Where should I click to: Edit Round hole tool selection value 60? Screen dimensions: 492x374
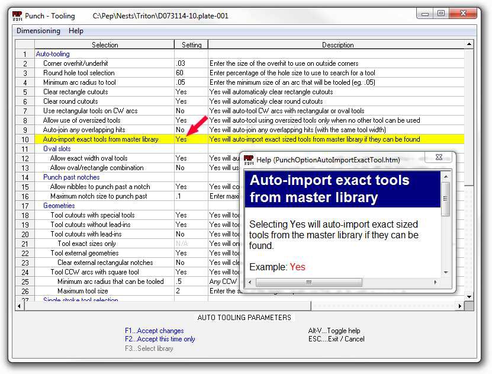[191, 73]
